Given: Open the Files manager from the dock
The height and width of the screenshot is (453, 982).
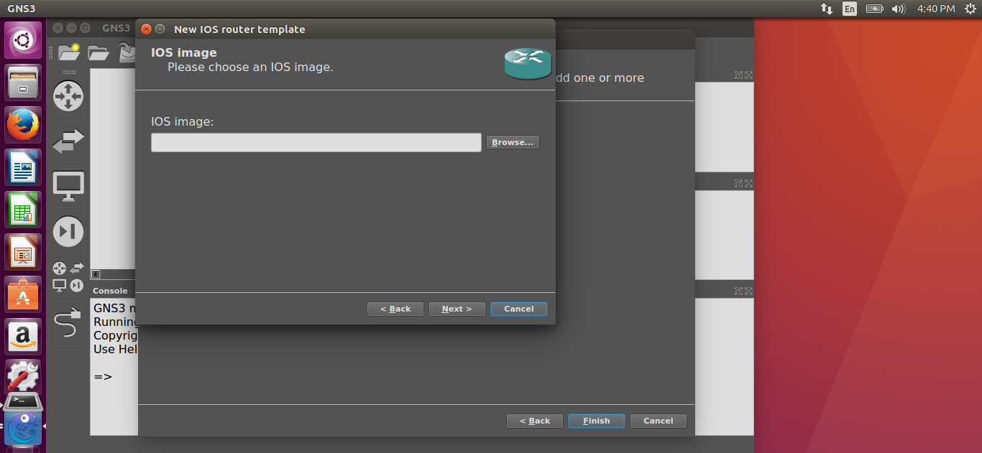Looking at the screenshot, I should (23, 83).
